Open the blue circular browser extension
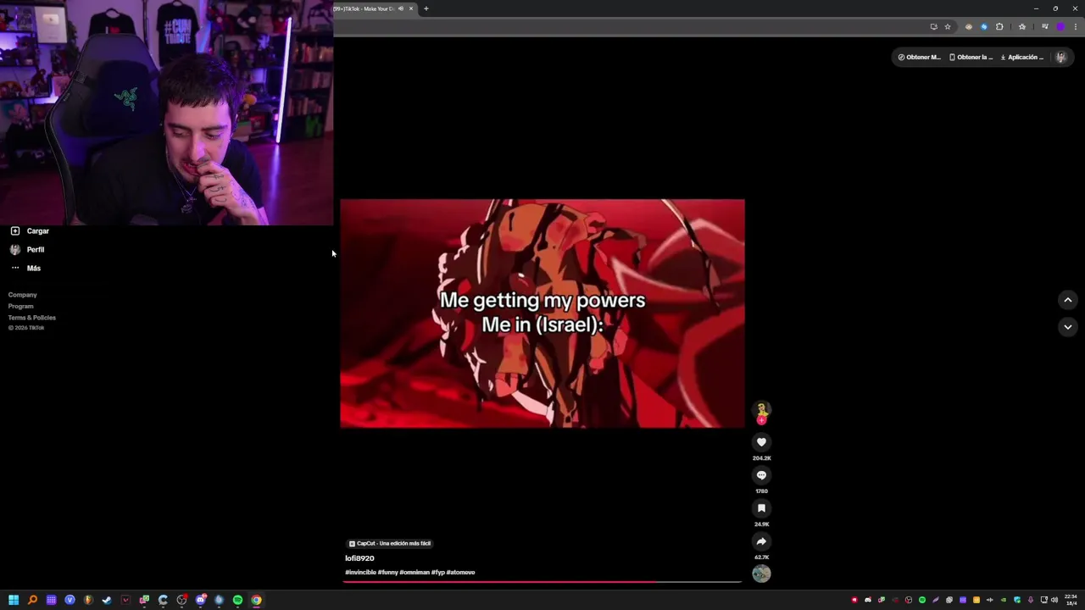The image size is (1085, 610). point(984,26)
